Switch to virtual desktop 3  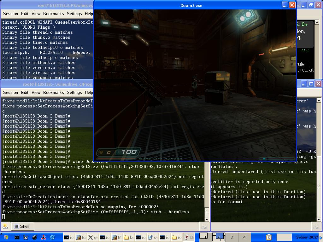click(231, 237)
